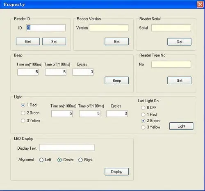The image size is (205, 191).
Task: Click Light Time off field
Action: pyautogui.click(x=90, y=114)
